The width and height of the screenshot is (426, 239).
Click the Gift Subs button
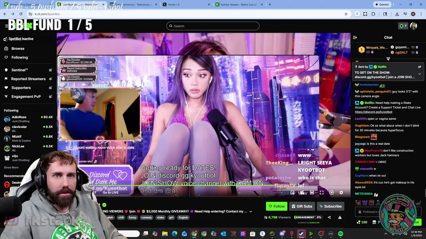pyautogui.click(x=302, y=206)
